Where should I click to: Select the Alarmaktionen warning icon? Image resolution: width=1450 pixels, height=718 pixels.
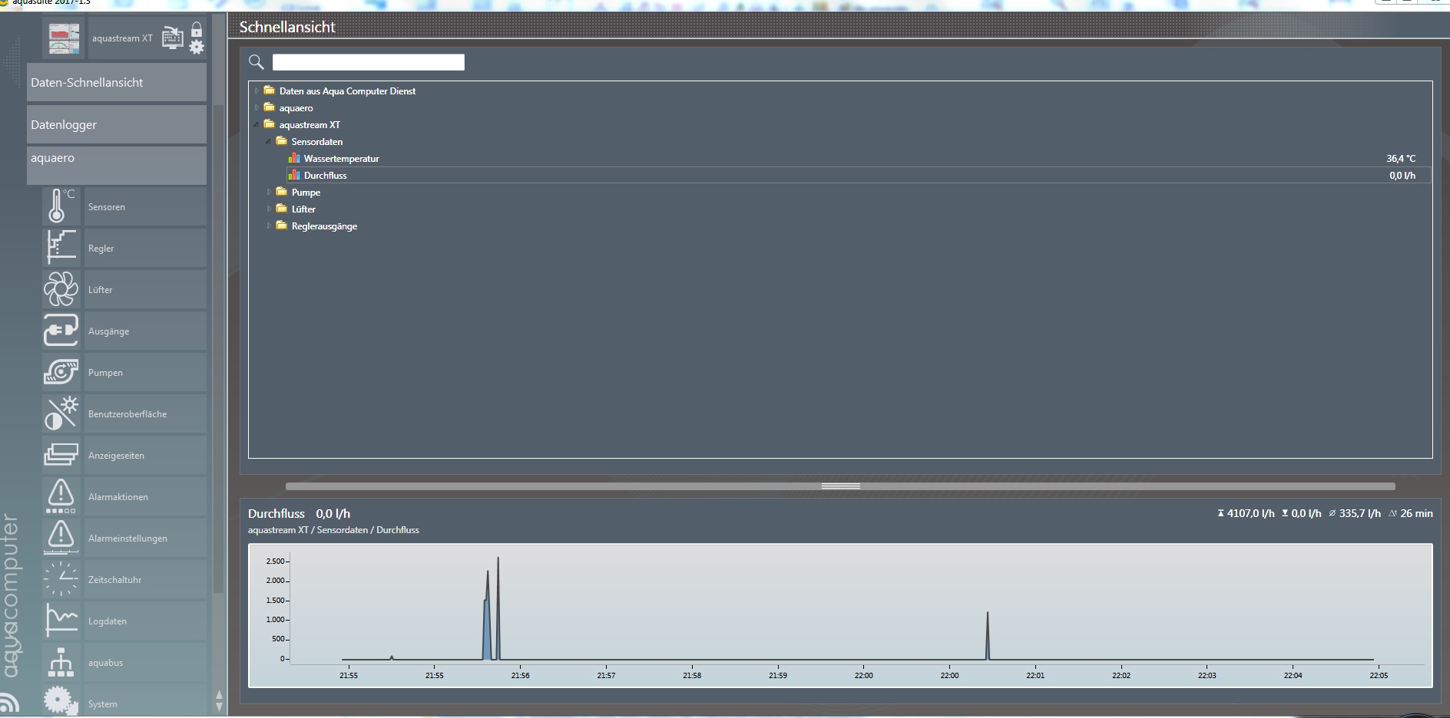click(61, 496)
